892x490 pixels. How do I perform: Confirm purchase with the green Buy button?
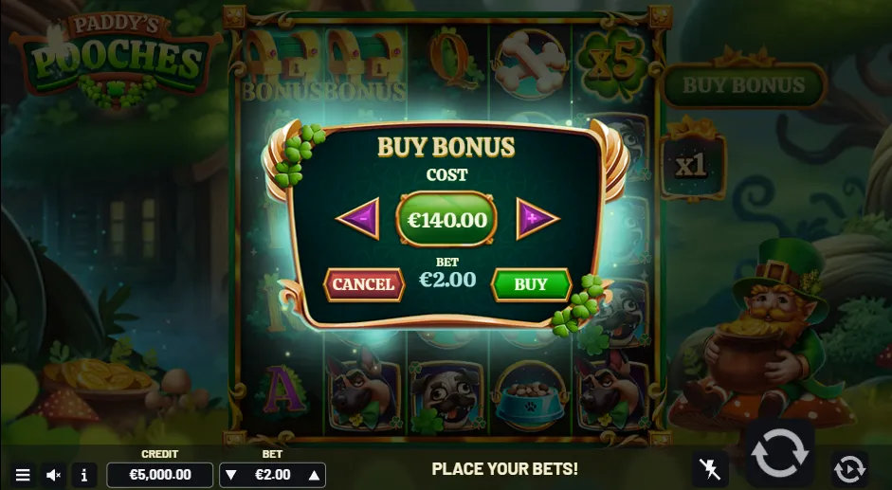coord(531,284)
